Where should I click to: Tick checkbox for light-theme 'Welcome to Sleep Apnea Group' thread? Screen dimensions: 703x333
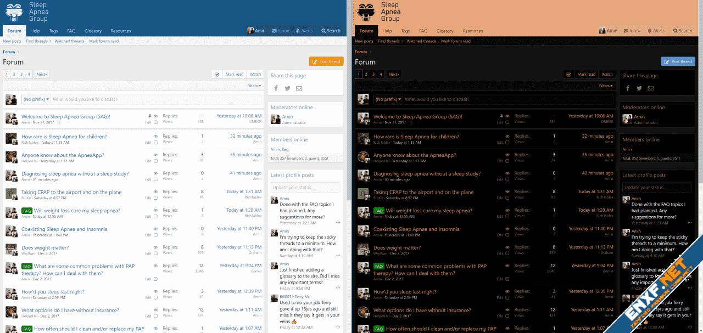pyautogui.click(x=155, y=122)
